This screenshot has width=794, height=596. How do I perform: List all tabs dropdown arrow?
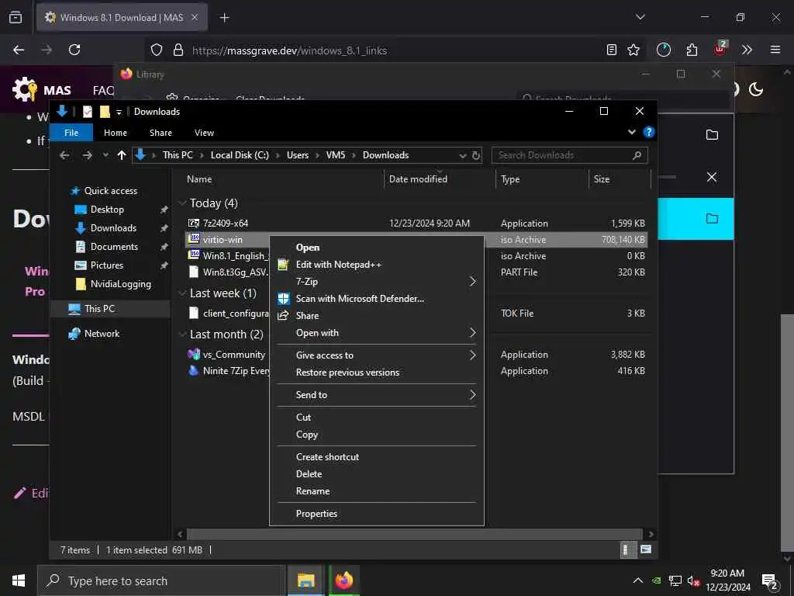pyautogui.click(x=640, y=17)
